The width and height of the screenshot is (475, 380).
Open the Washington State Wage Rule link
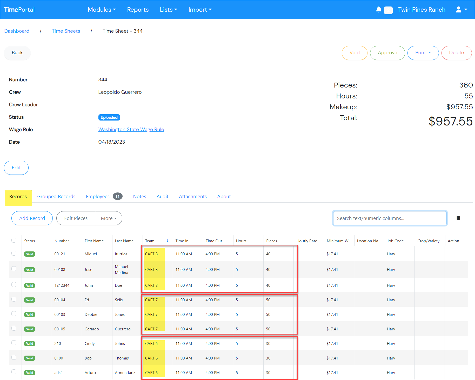(x=131, y=129)
